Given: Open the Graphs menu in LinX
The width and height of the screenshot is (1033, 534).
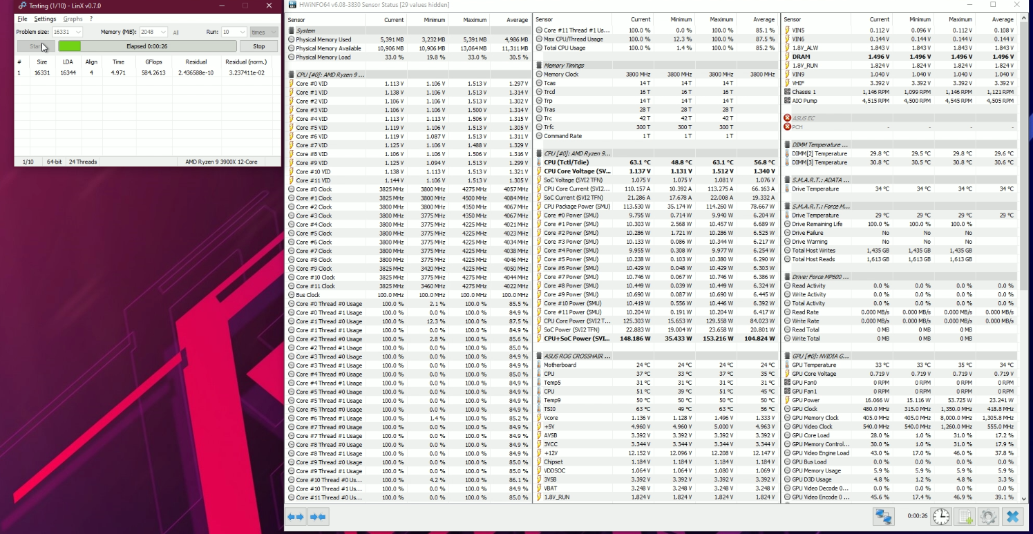Looking at the screenshot, I should [73, 19].
